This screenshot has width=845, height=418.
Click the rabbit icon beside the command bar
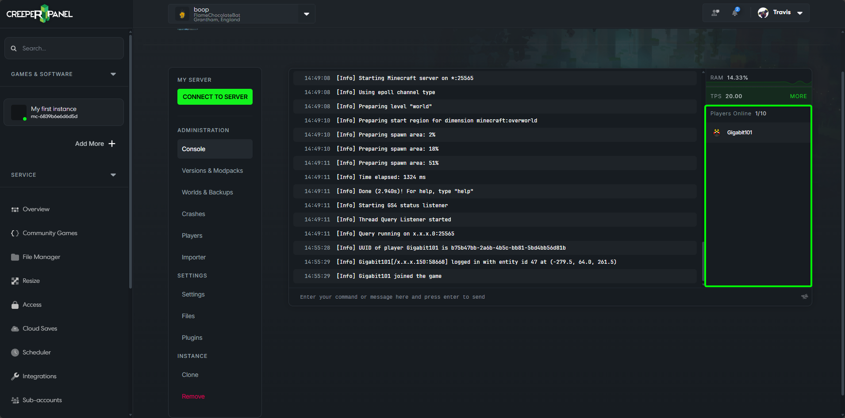click(x=804, y=296)
